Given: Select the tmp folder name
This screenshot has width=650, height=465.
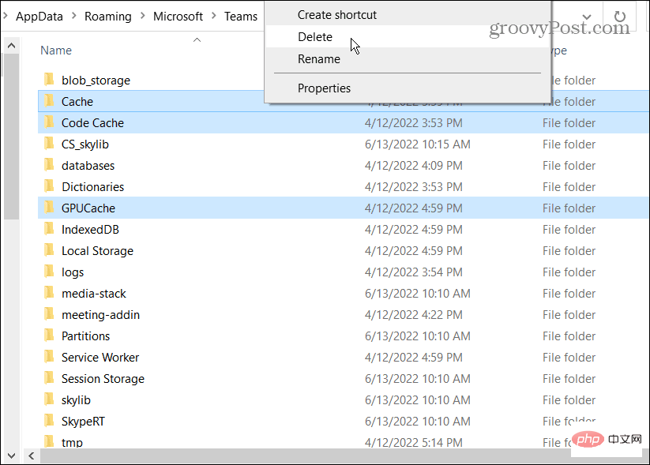Looking at the screenshot, I should pyautogui.click(x=72, y=442).
